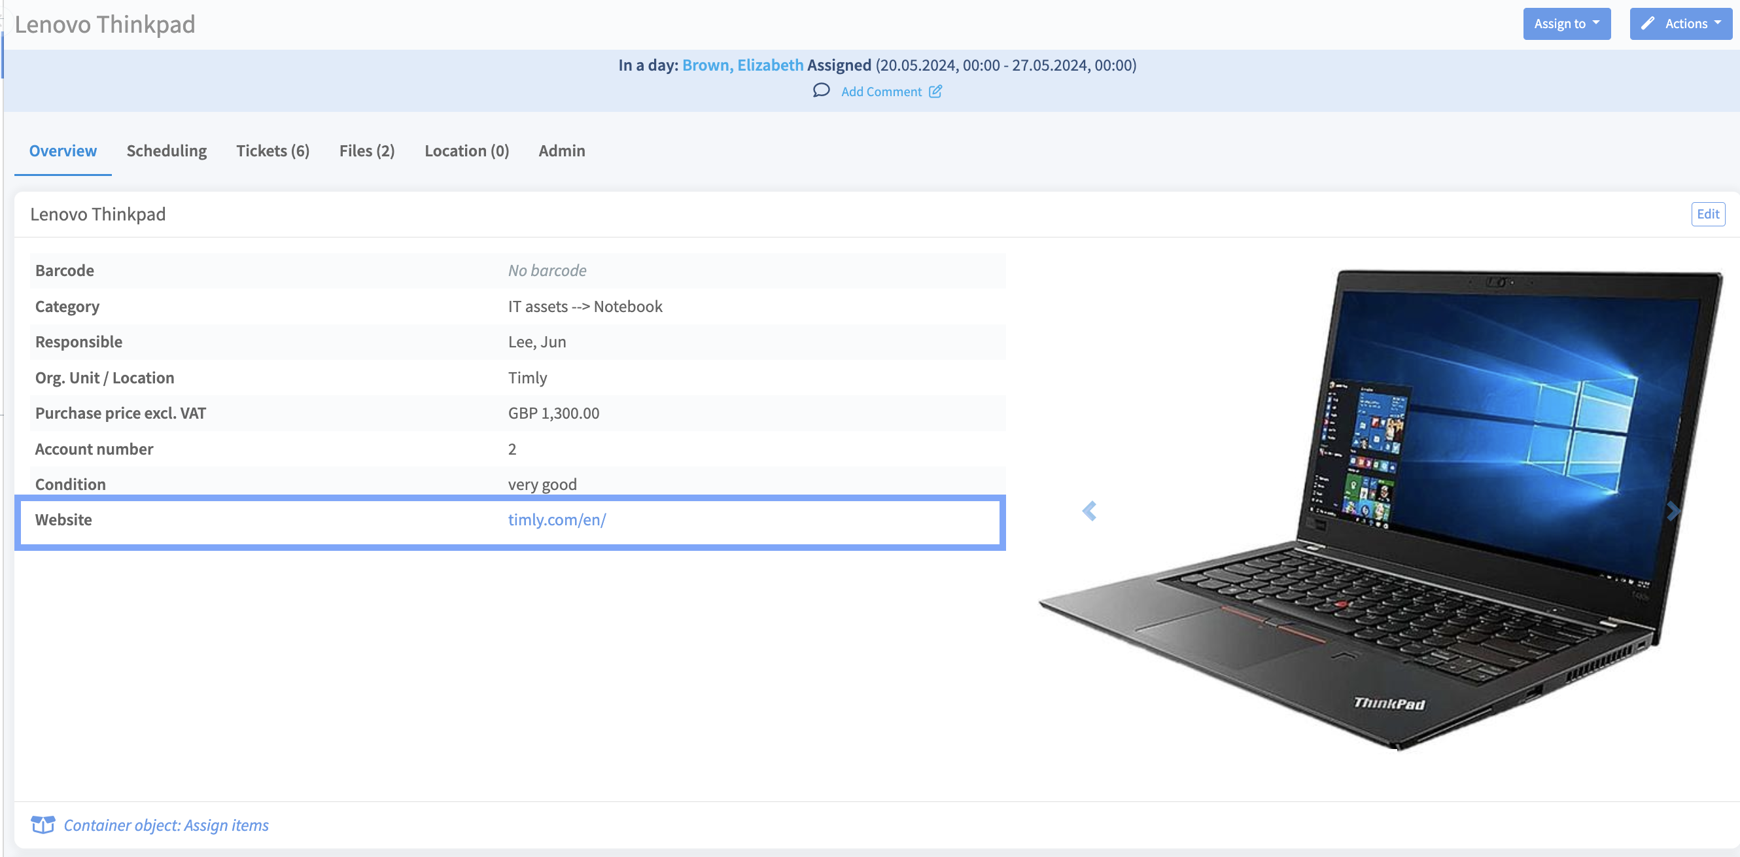Viewport: 1740px width, 857px height.
Task: Click the 'Lenovo Thinkpad' page title
Action: point(105,24)
